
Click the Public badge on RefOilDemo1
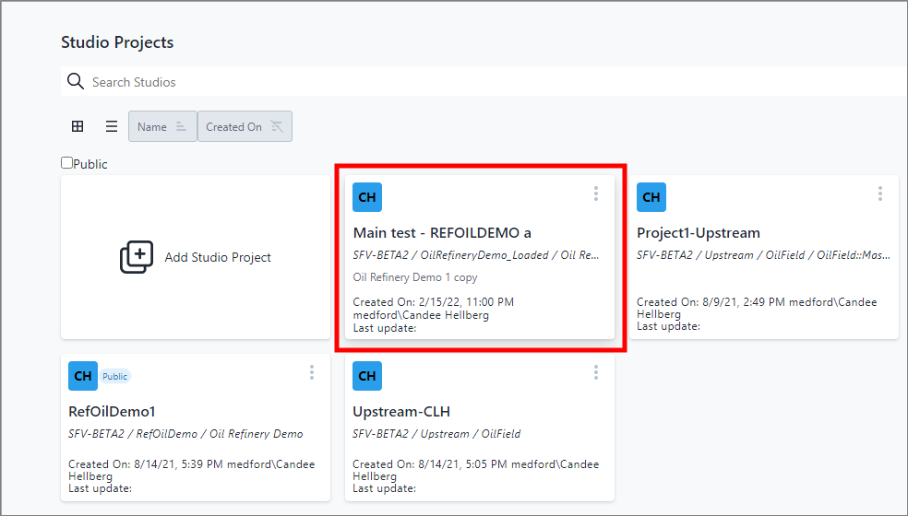[115, 376]
